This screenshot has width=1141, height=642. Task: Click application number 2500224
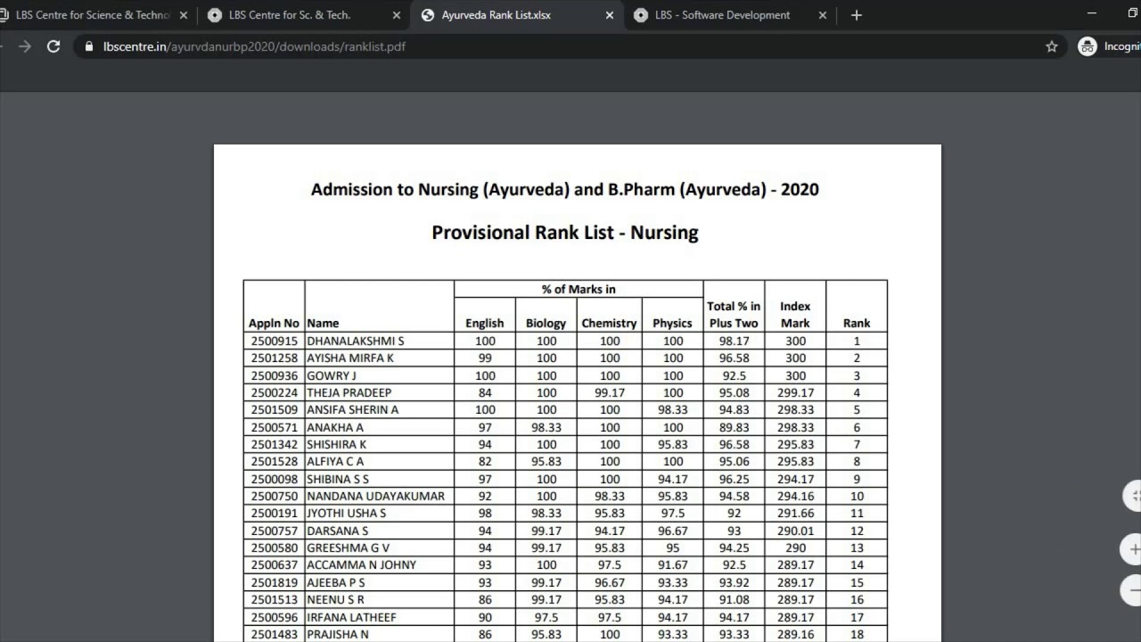coord(275,392)
